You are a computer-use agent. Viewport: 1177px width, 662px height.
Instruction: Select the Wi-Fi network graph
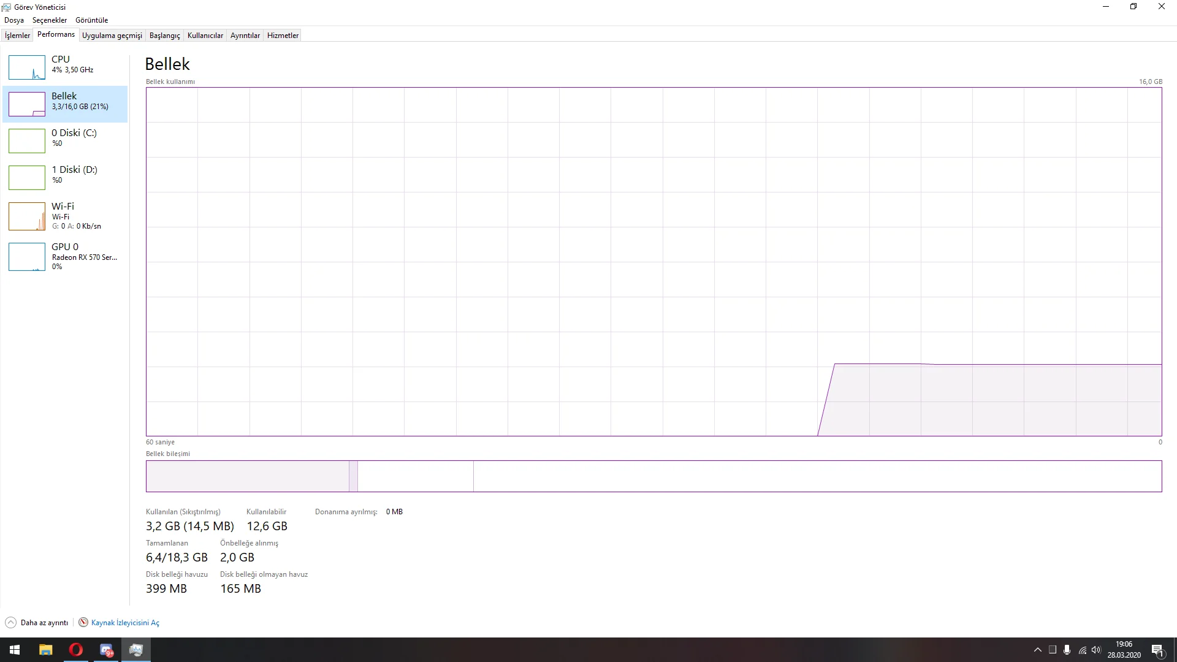click(64, 216)
